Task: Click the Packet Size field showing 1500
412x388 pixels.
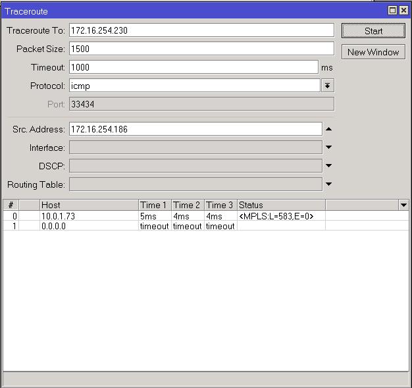Action: [x=201, y=49]
